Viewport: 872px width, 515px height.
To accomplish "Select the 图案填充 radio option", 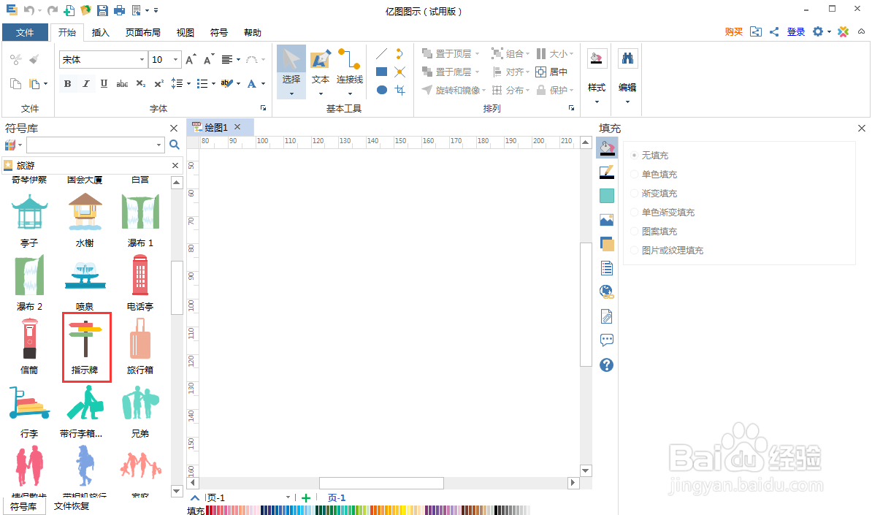I will click(x=634, y=231).
